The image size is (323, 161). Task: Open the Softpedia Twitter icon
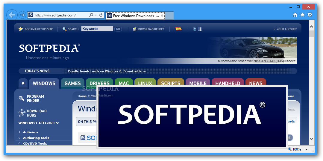[195, 29]
